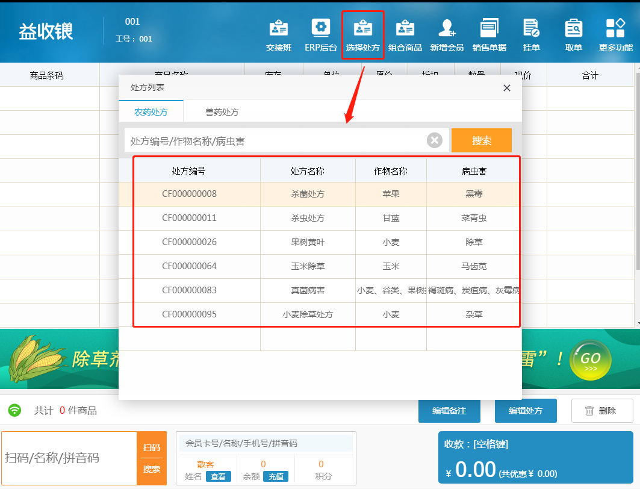Switch to the 兽药处方 tab
Screen dimensions: 640x489
tap(222, 112)
